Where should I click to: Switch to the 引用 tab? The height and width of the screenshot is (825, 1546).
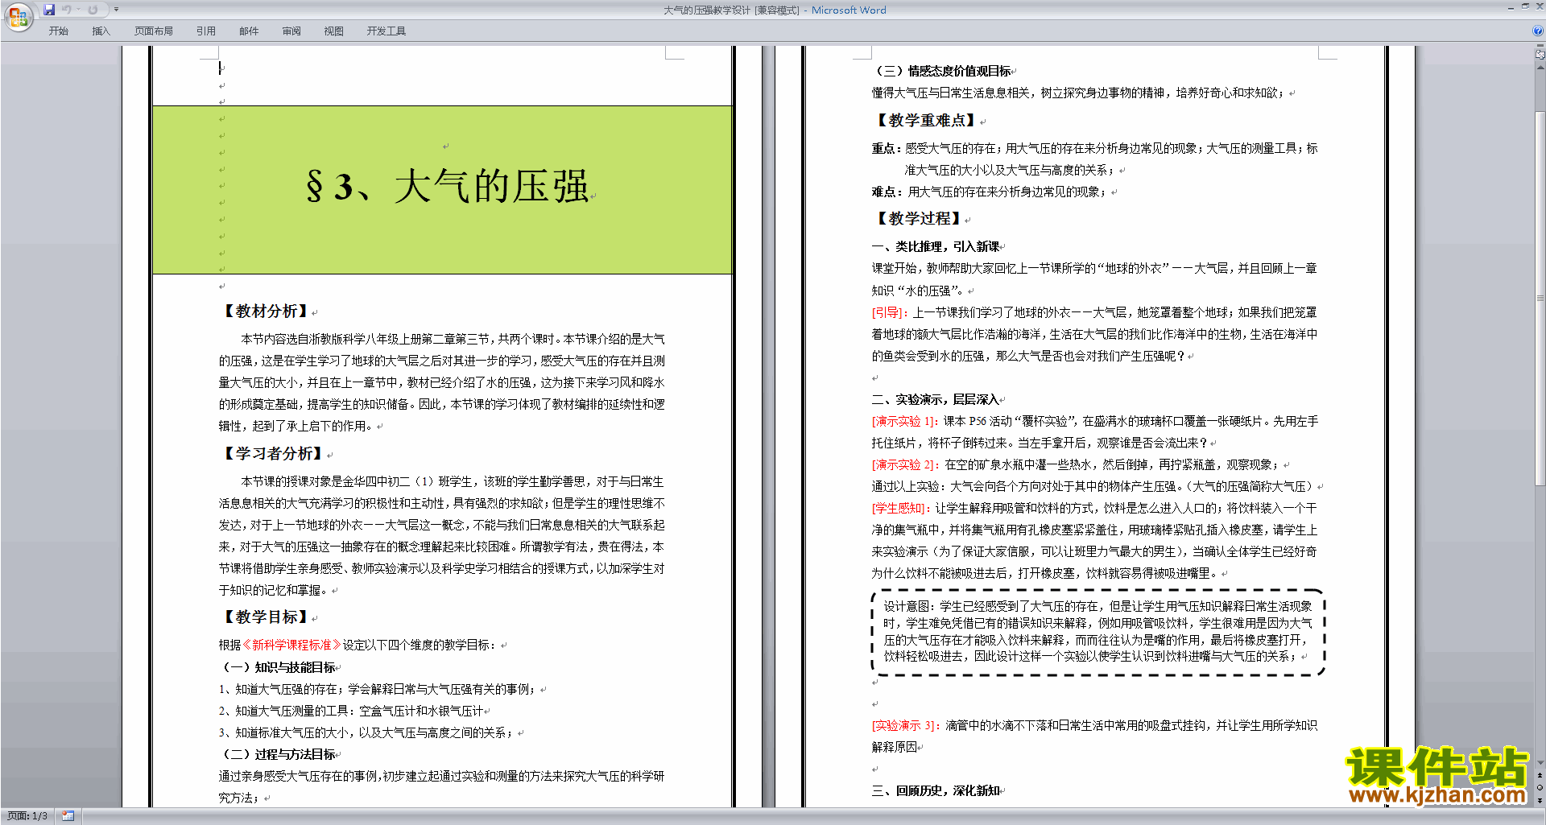[x=206, y=31]
